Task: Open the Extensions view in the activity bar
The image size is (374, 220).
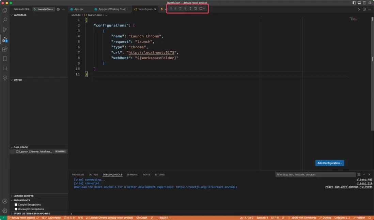Action: click(x=5, y=49)
